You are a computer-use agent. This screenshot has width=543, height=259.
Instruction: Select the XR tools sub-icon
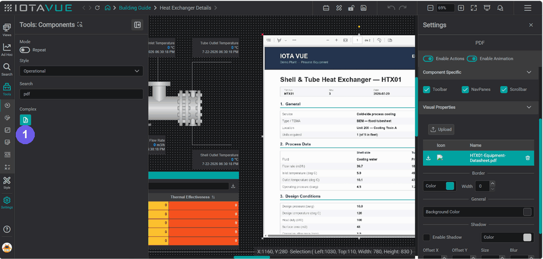[7, 155]
